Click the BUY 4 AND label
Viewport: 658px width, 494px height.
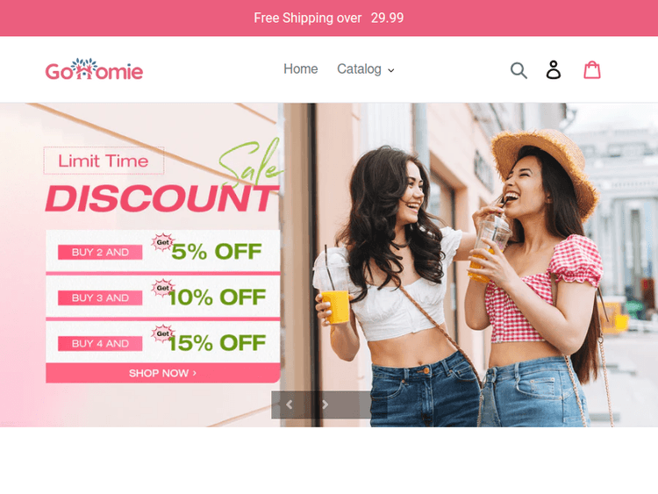pyautogui.click(x=100, y=344)
